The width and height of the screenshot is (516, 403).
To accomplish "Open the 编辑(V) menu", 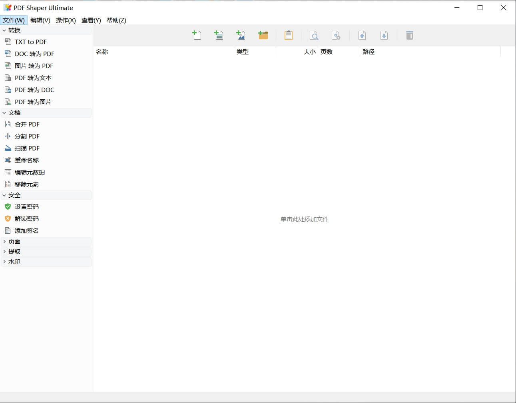I will [x=40, y=20].
